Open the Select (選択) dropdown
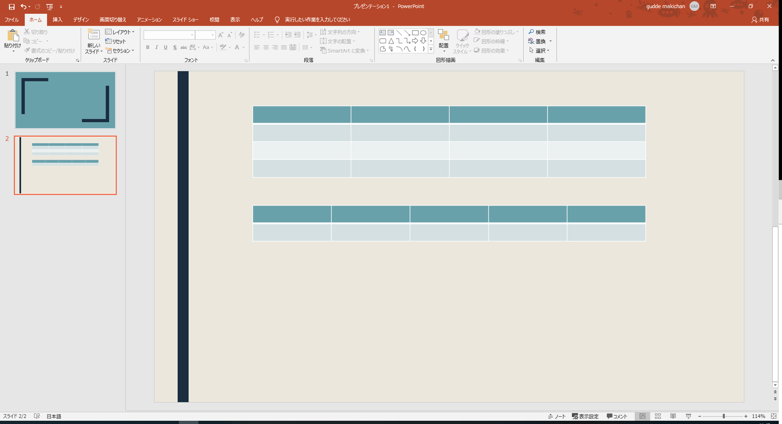This screenshot has width=782, height=424. [x=539, y=50]
